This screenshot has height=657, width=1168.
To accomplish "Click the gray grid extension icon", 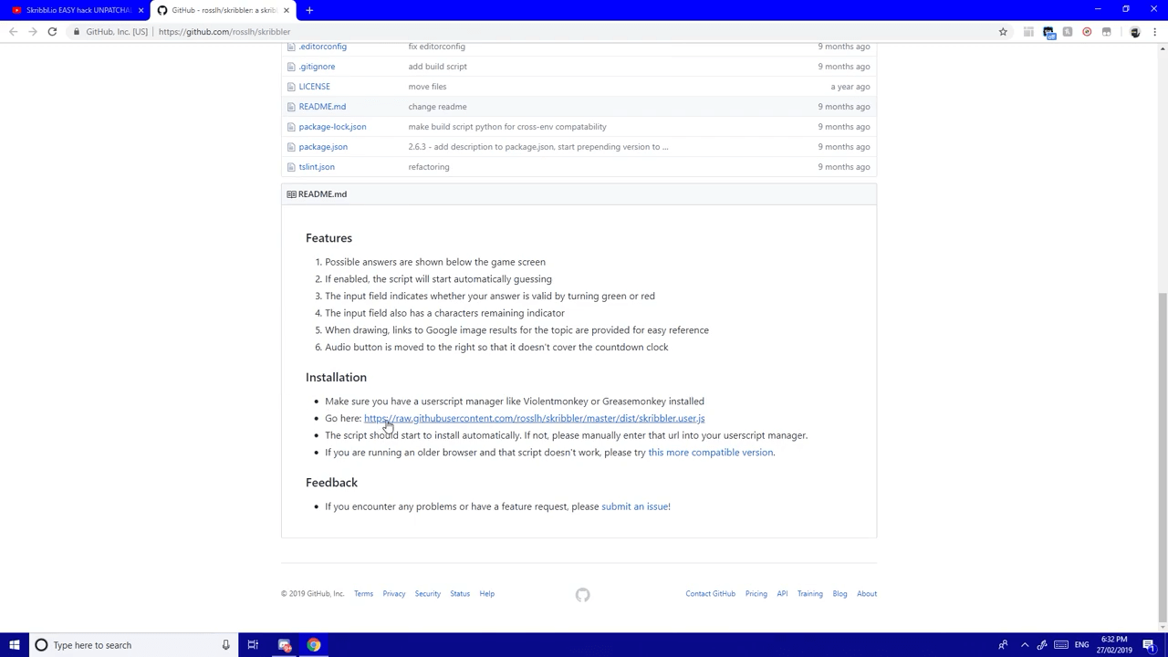I will pos(1028,32).
